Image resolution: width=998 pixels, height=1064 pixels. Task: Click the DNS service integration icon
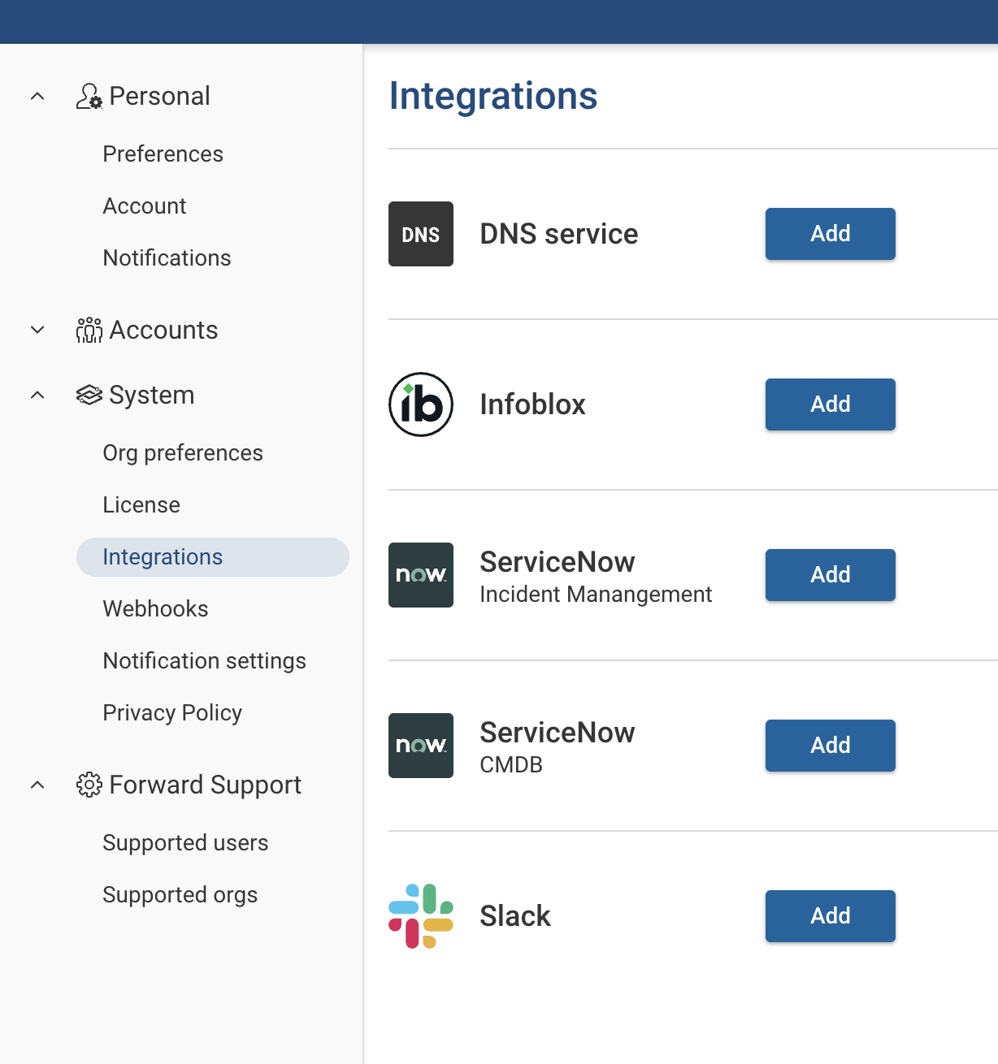coord(420,234)
